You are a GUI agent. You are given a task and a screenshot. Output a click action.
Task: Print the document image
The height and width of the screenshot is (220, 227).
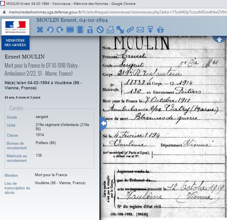(x=110, y=30)
